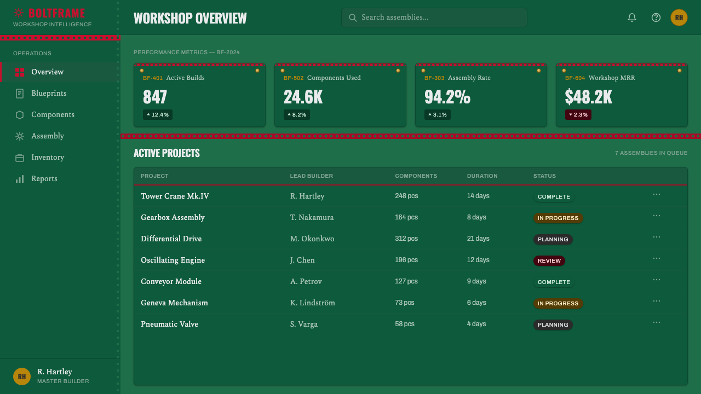The height and width of the screenshot is (394, 701).
Task: Select the Blueprints document icon
Action: point(20,94)
